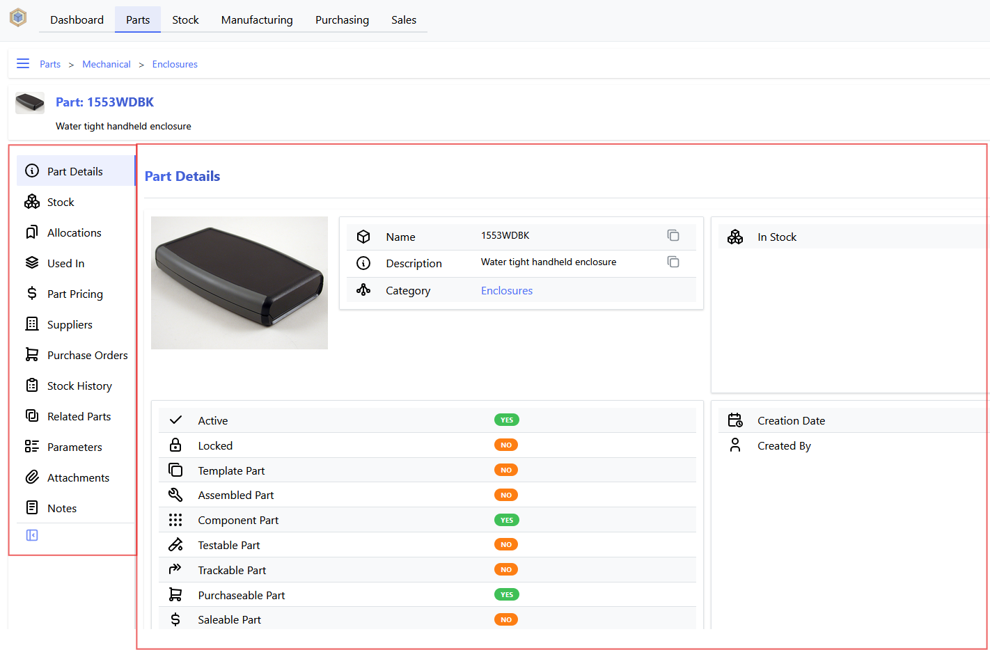This screenshot has width=990, height=650.
Task: Click the Purchase Orders cart icon
Action: tap(32, 354)
